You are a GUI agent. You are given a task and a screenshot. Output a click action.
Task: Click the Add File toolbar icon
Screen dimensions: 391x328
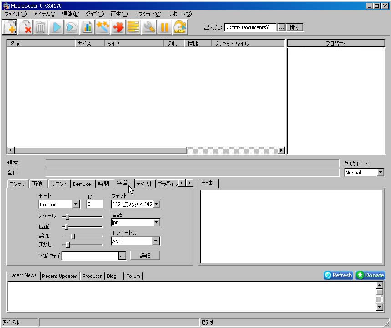pyautogui.click(x=10, y=27)
